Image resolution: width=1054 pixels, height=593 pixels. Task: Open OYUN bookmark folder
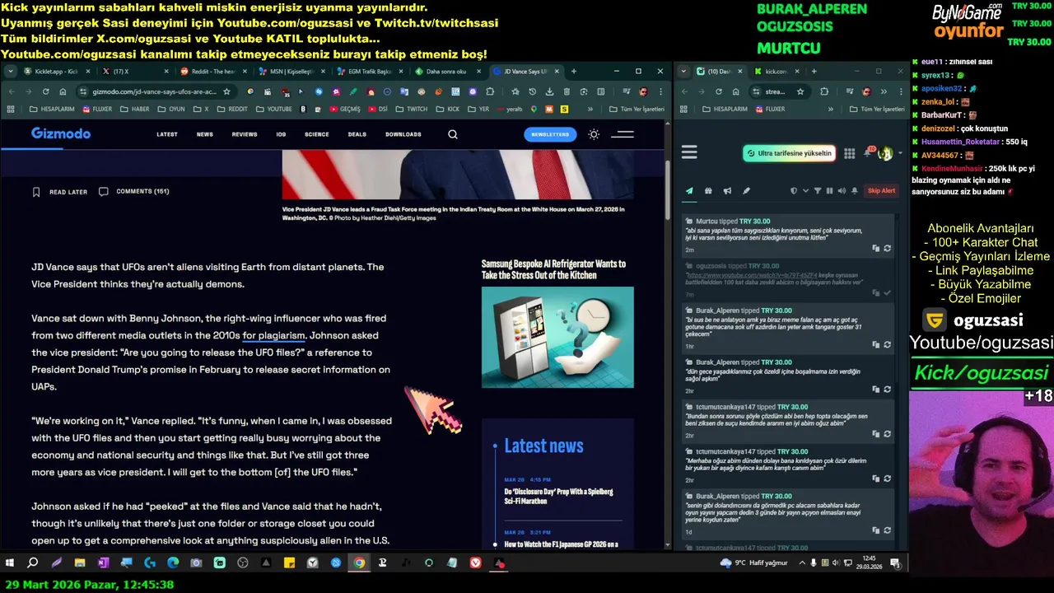point(170,109)
